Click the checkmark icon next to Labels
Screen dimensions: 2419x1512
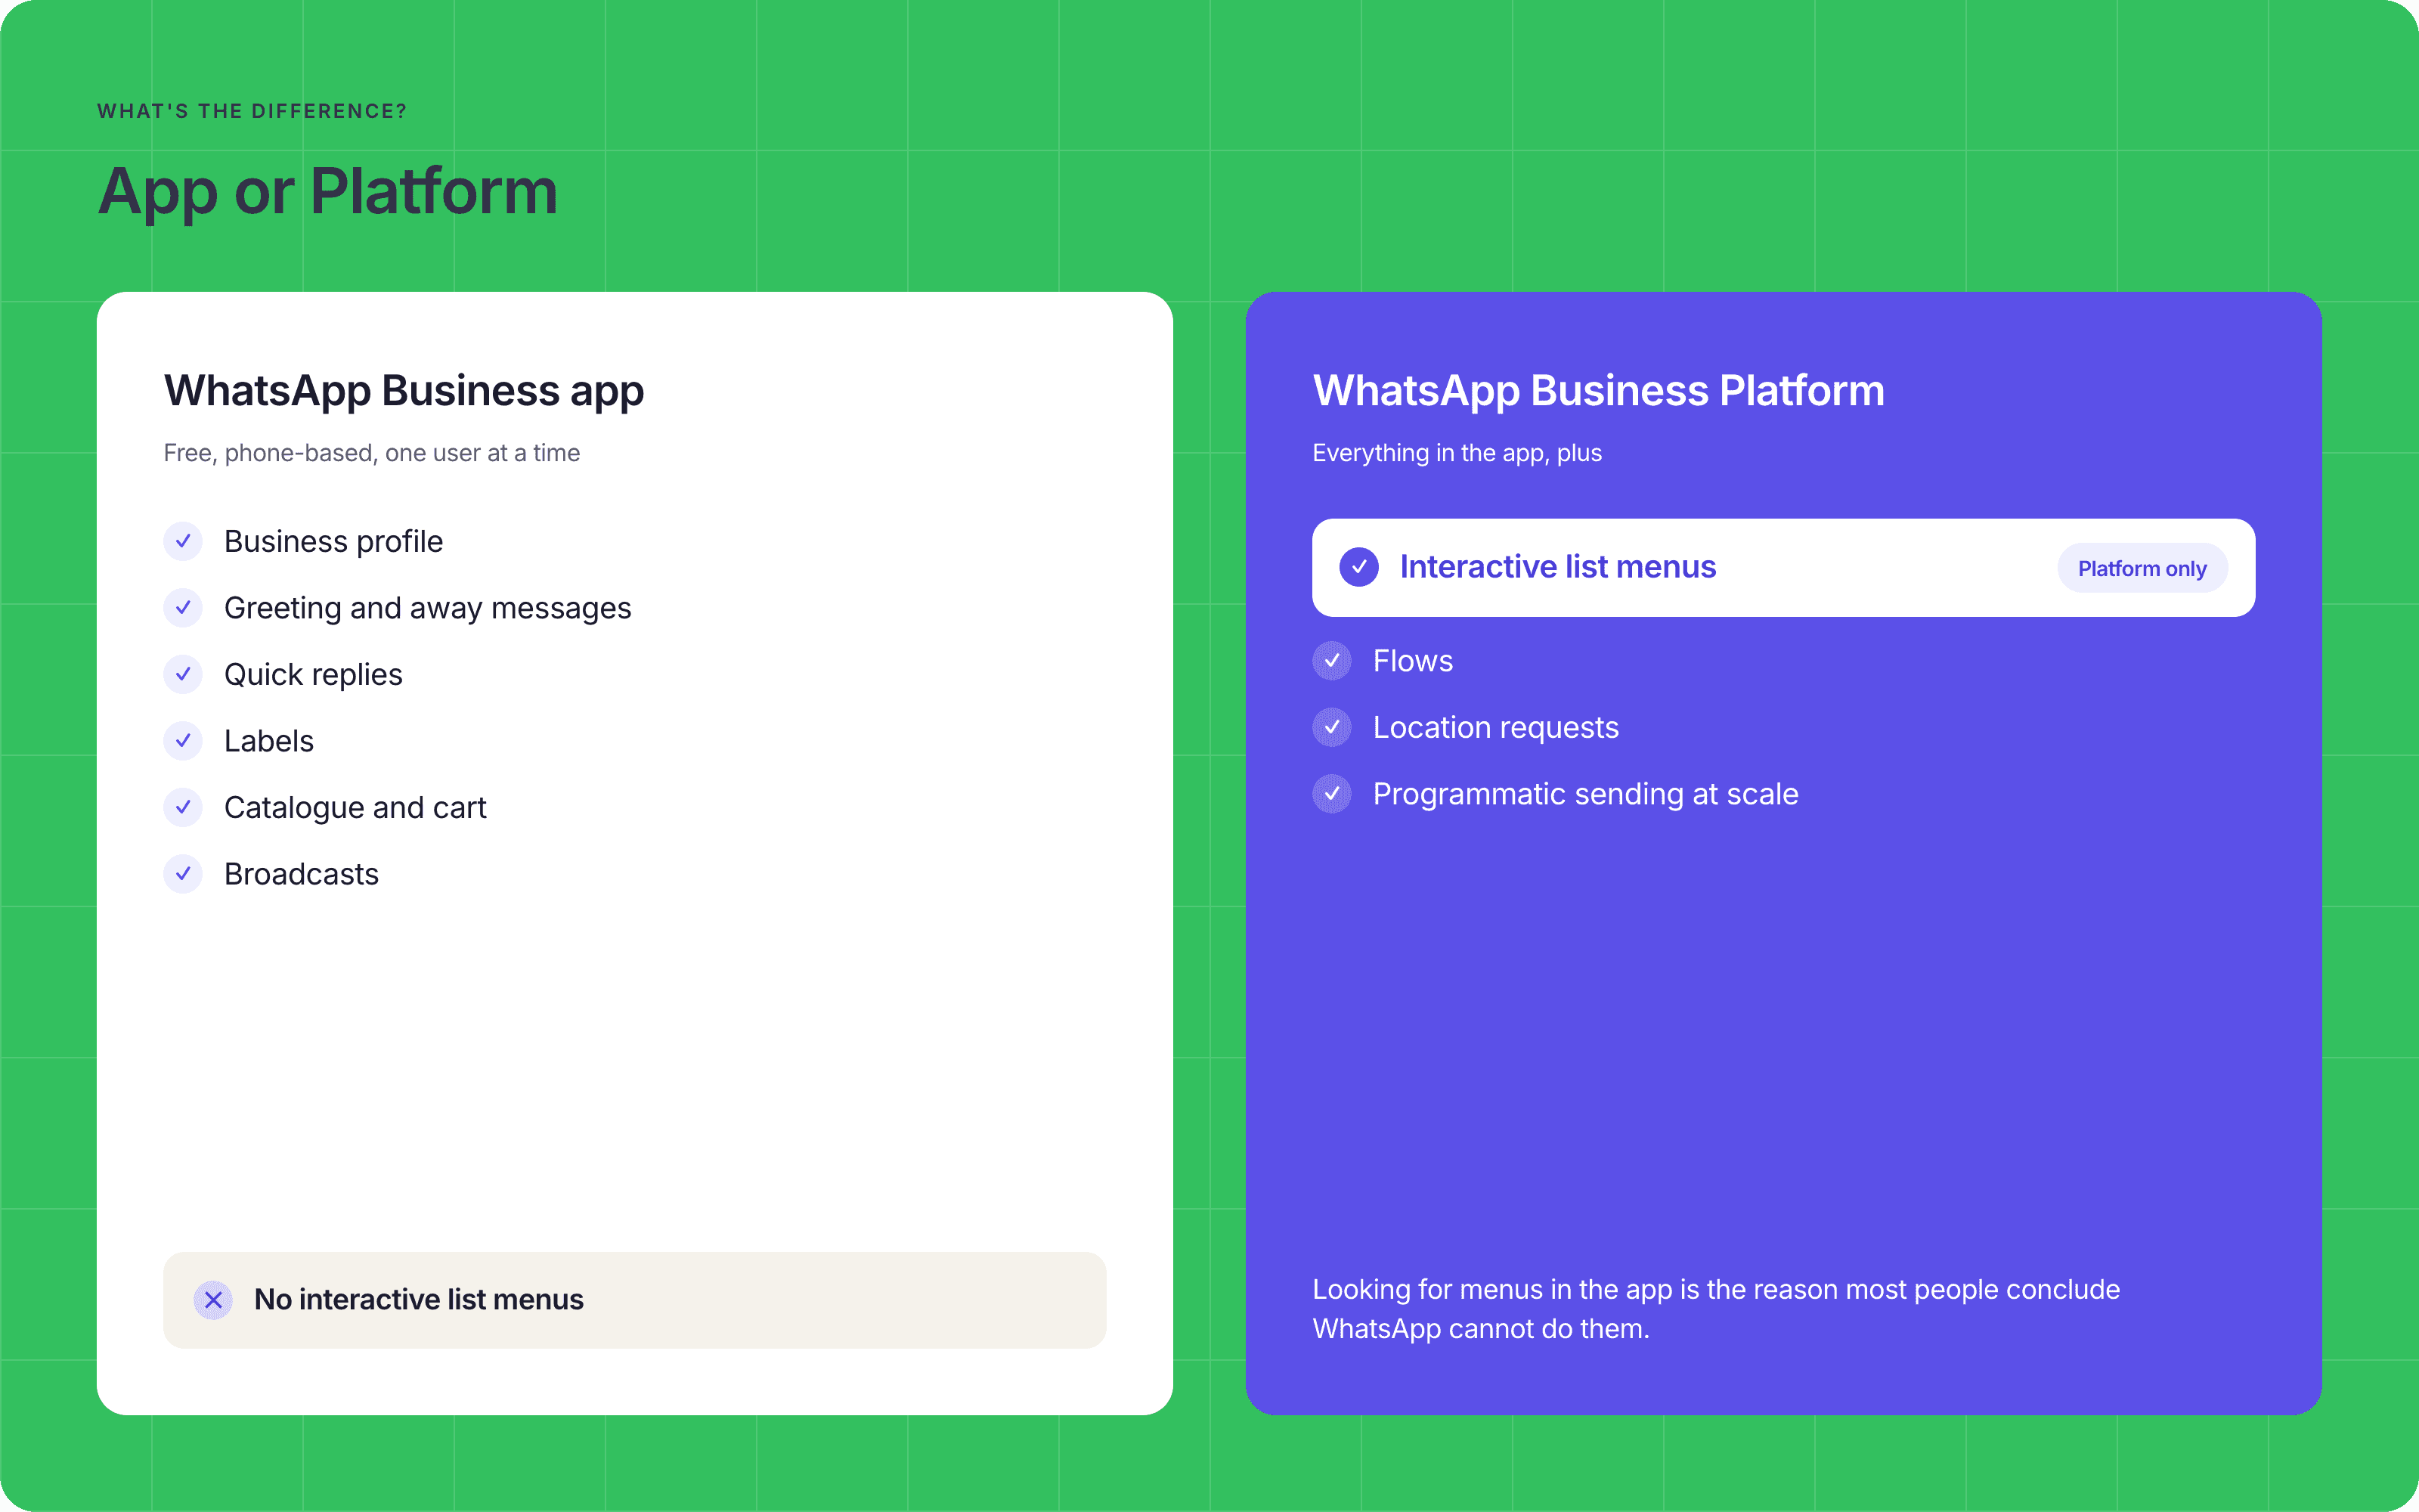(x=183, y=741)
